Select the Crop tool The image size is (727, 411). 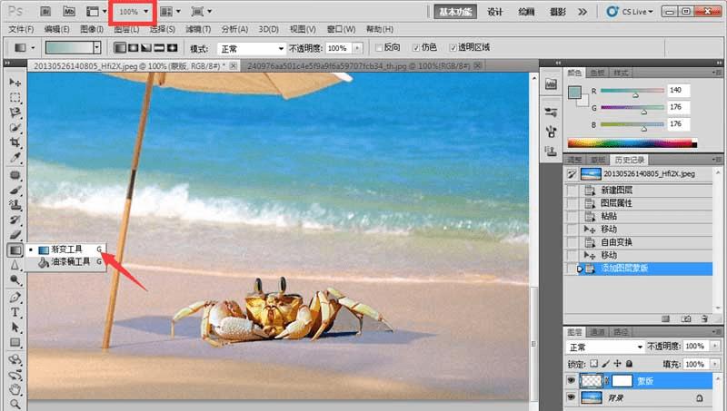15,142
